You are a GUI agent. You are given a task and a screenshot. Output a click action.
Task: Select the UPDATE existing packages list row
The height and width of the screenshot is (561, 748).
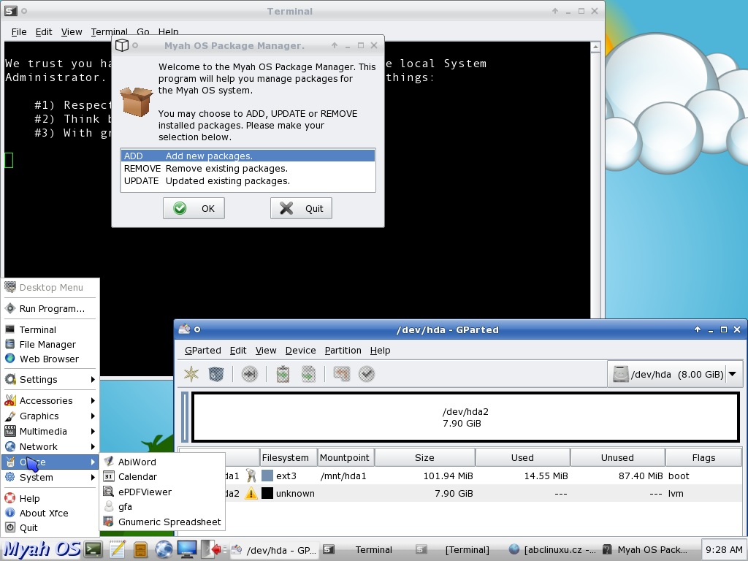248,181
